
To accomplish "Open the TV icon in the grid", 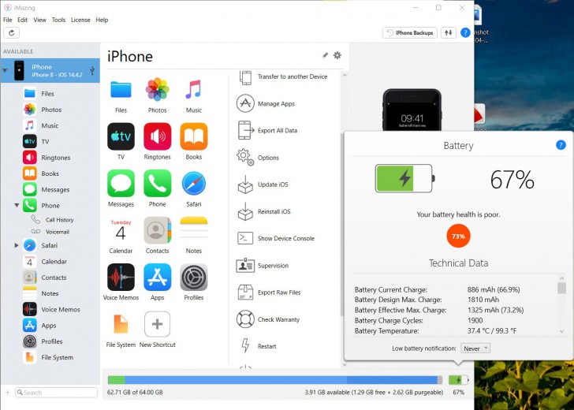I will (121, 136).
